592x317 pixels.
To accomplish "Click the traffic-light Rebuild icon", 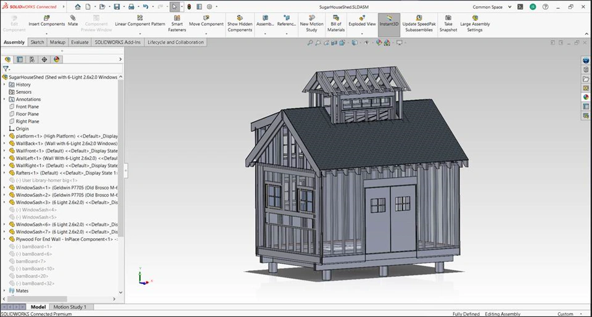I will [189, 7].
